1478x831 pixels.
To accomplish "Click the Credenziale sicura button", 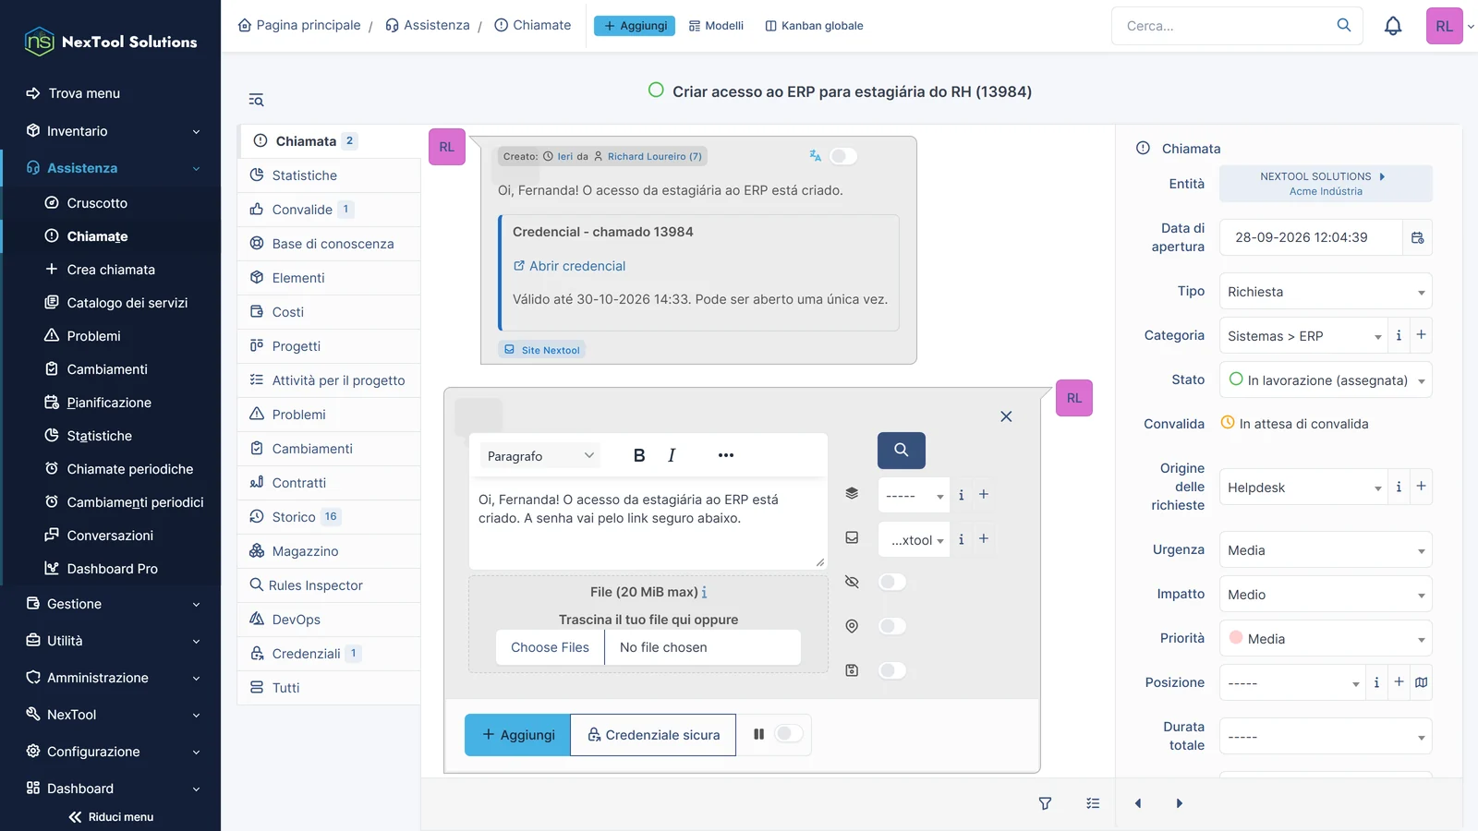I will coord(653,735).
